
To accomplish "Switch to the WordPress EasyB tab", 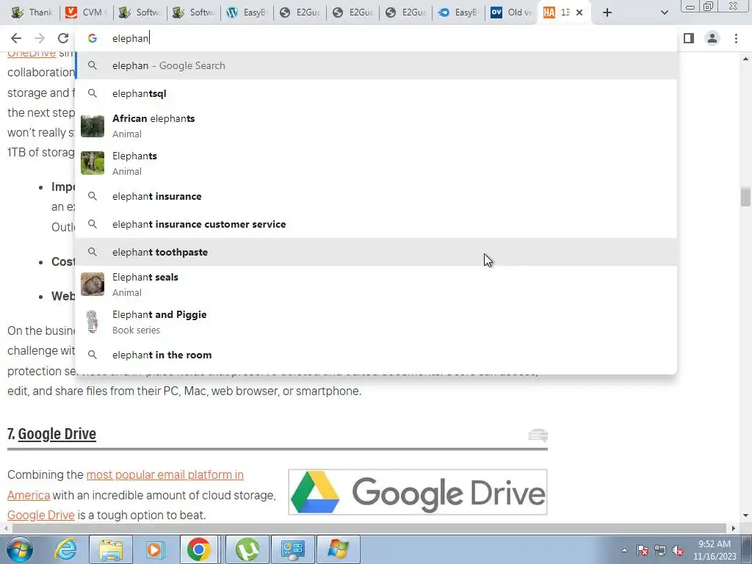I will tap(247, 12).
